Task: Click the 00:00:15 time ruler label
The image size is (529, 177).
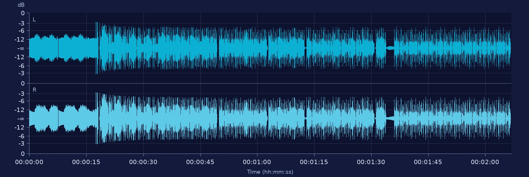Action: 86,162
